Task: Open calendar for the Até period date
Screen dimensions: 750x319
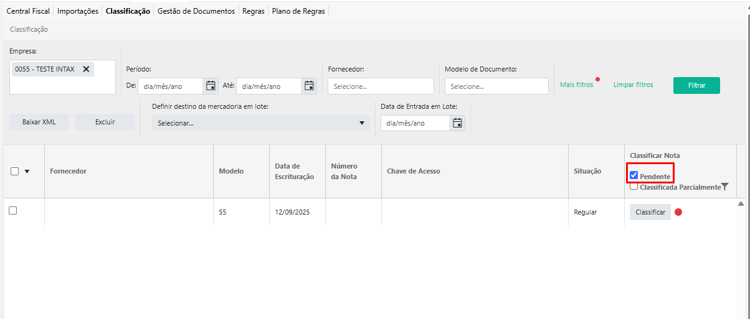Action: pyautogui.click(x=309, y=86)
